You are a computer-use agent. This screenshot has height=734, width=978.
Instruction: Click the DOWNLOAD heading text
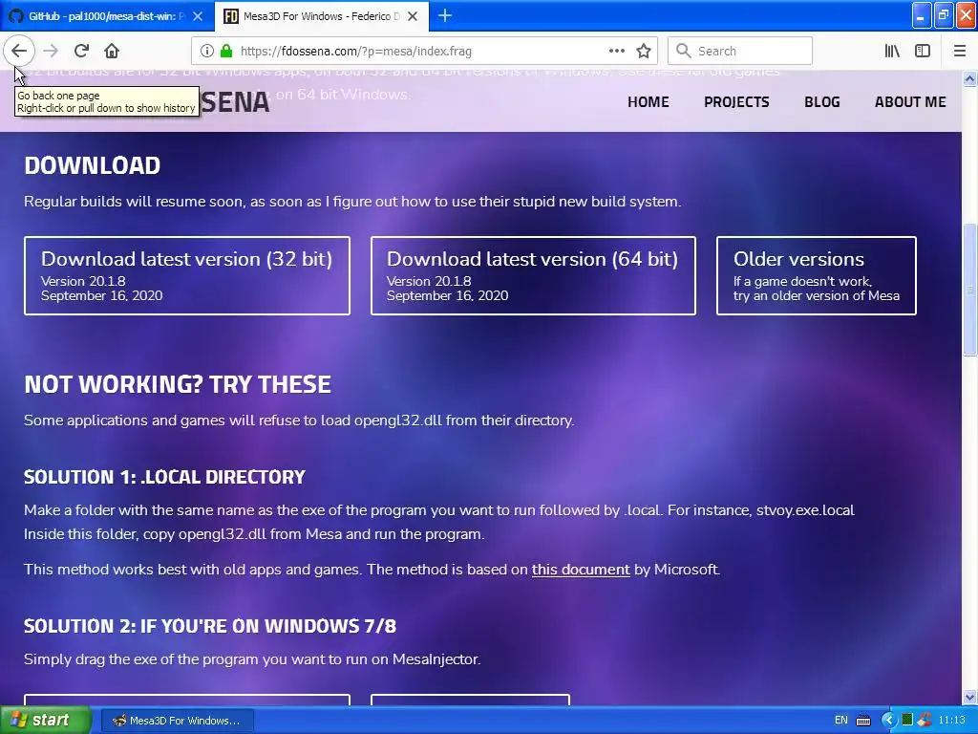point(93,165)
